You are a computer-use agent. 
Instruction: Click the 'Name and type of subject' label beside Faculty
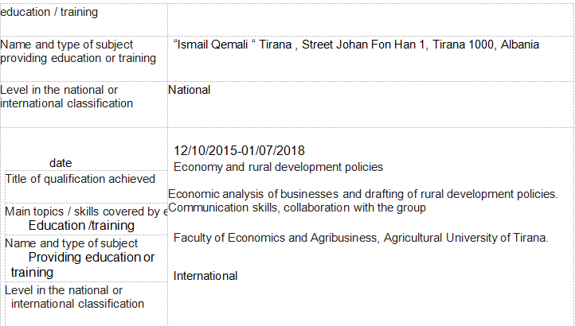71,243
